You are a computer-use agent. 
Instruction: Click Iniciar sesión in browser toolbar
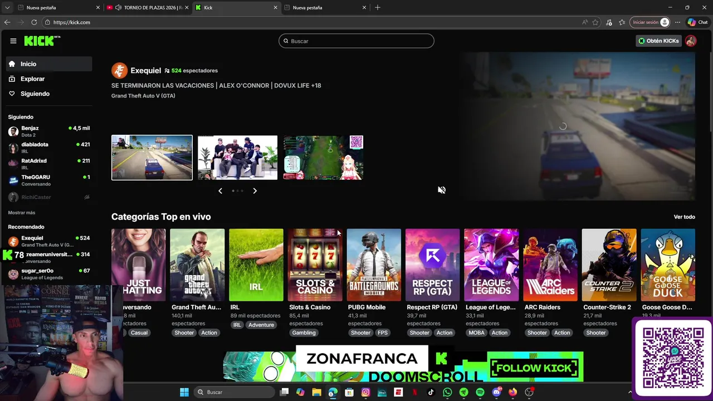[x=650, y=22]
